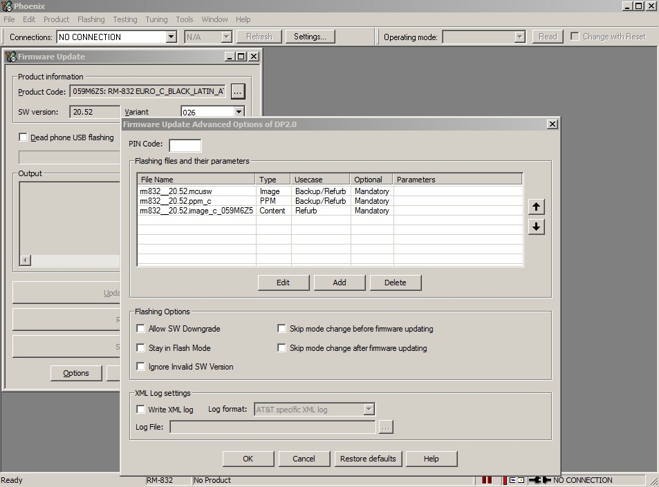This screenshot has width=659, height=487.
Task: Click Firmware Update window icon
Action: click(11, 57)
